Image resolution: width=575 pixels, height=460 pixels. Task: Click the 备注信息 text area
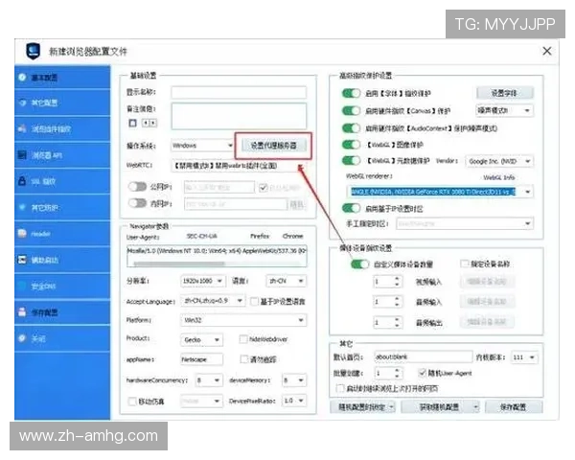click(239, 116)
